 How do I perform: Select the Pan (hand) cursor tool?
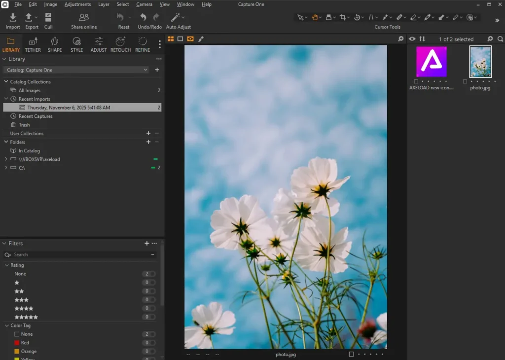pos(315,17)
